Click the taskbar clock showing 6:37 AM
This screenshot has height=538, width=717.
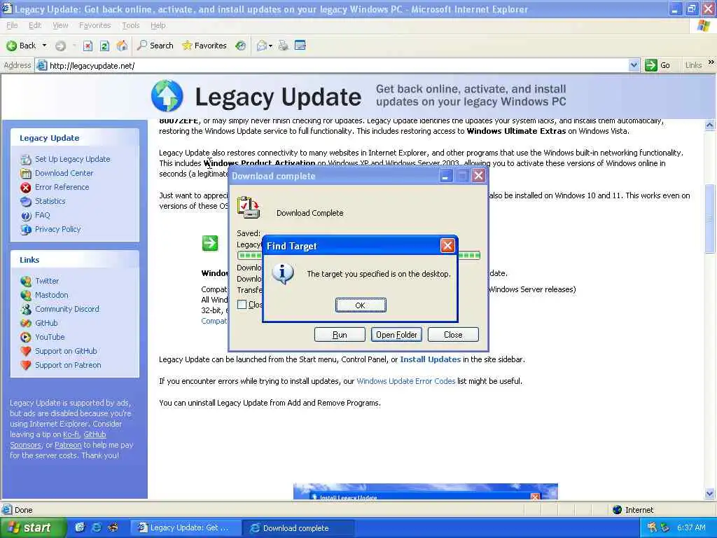click(x=691, y=527)
